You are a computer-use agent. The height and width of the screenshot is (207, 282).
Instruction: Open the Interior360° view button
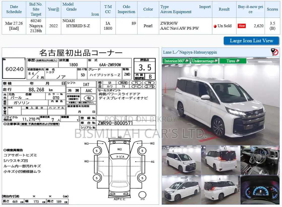point(176,61)
